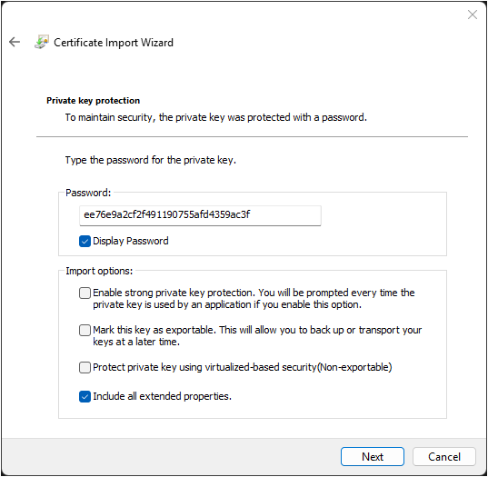Viewport: 488px width, 477px height.
Task: Click the Display Password label text
Action: coord(131,241)
